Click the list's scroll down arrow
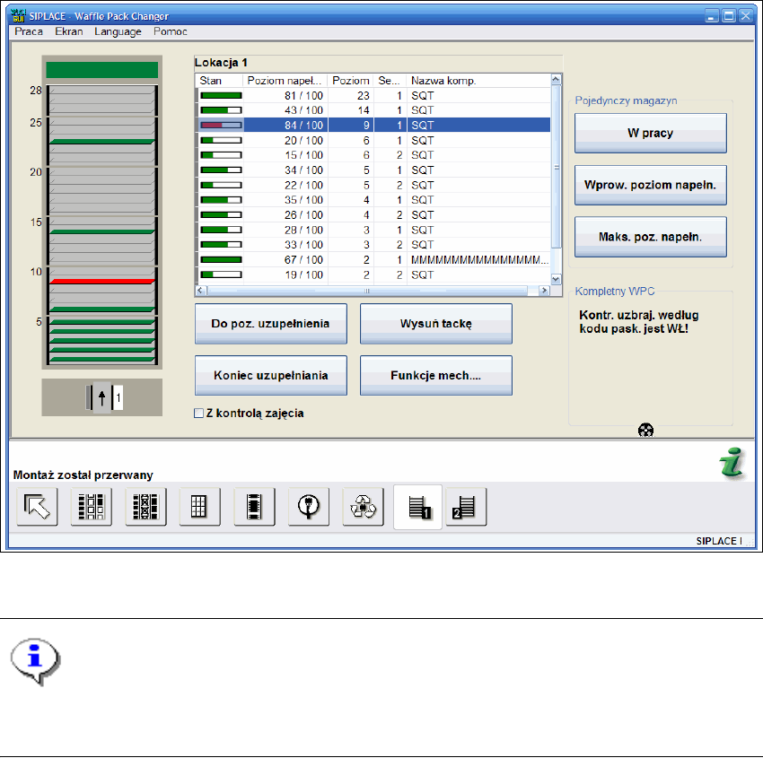This screenshot has height=758, width=763. (x=557, y=279)
